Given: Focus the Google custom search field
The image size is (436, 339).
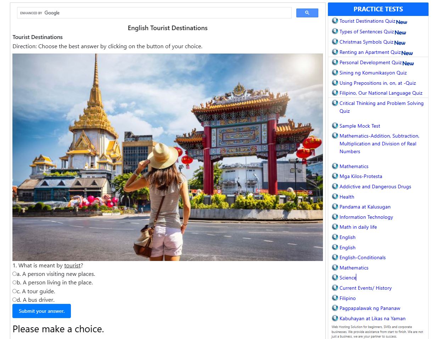Looking at the screenshot, I should [x=174, y=13].
